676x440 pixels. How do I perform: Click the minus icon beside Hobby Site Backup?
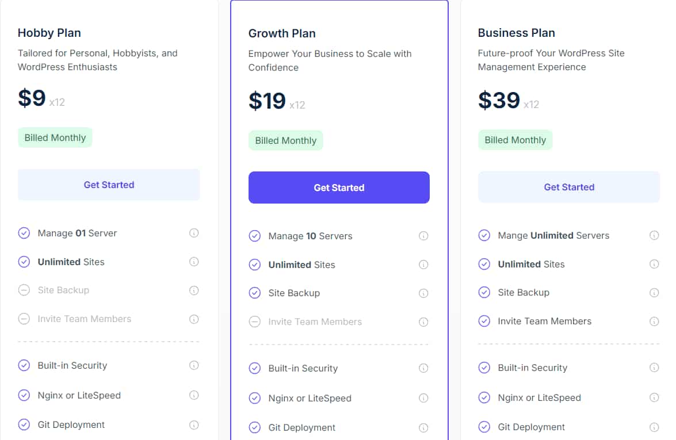point(24,290)
